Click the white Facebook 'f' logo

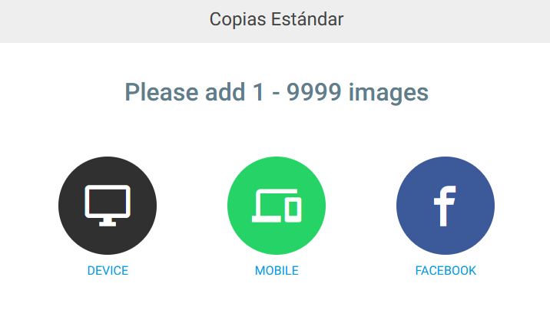click(445, 206)
